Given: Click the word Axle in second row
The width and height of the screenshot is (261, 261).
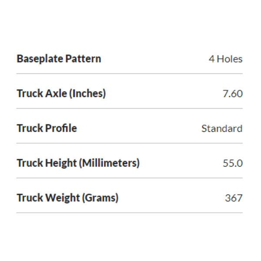Looking at the screenshot, I should pyautogui.click(x=56, y=94).
